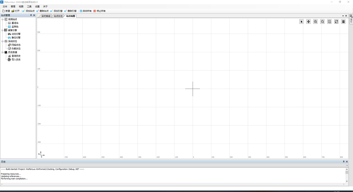Close the 站点管理 panel
This screenshot has height=192, width=353.
[x=34, y=15]
